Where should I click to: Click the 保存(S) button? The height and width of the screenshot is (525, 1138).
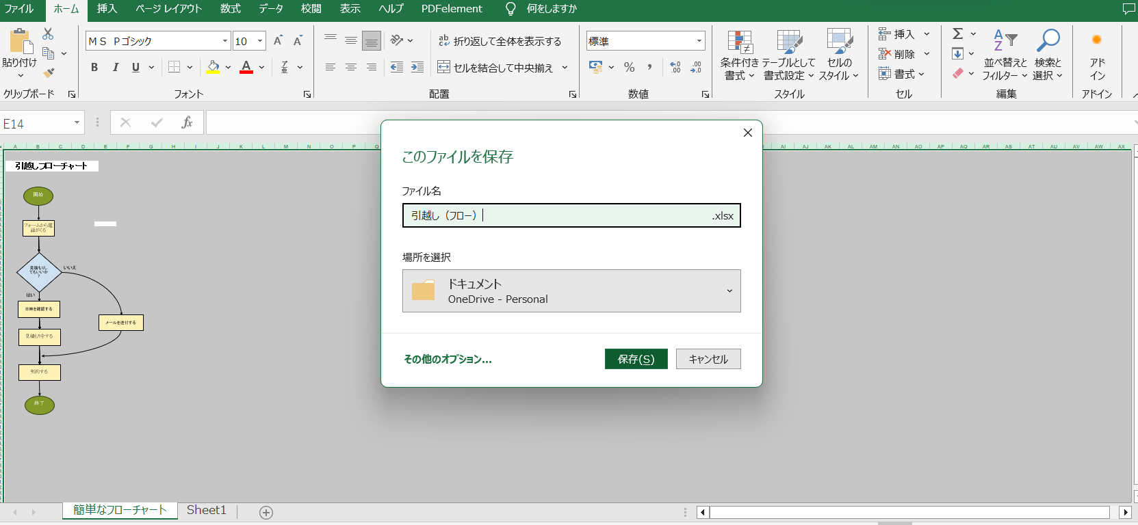tap(636, 359)
